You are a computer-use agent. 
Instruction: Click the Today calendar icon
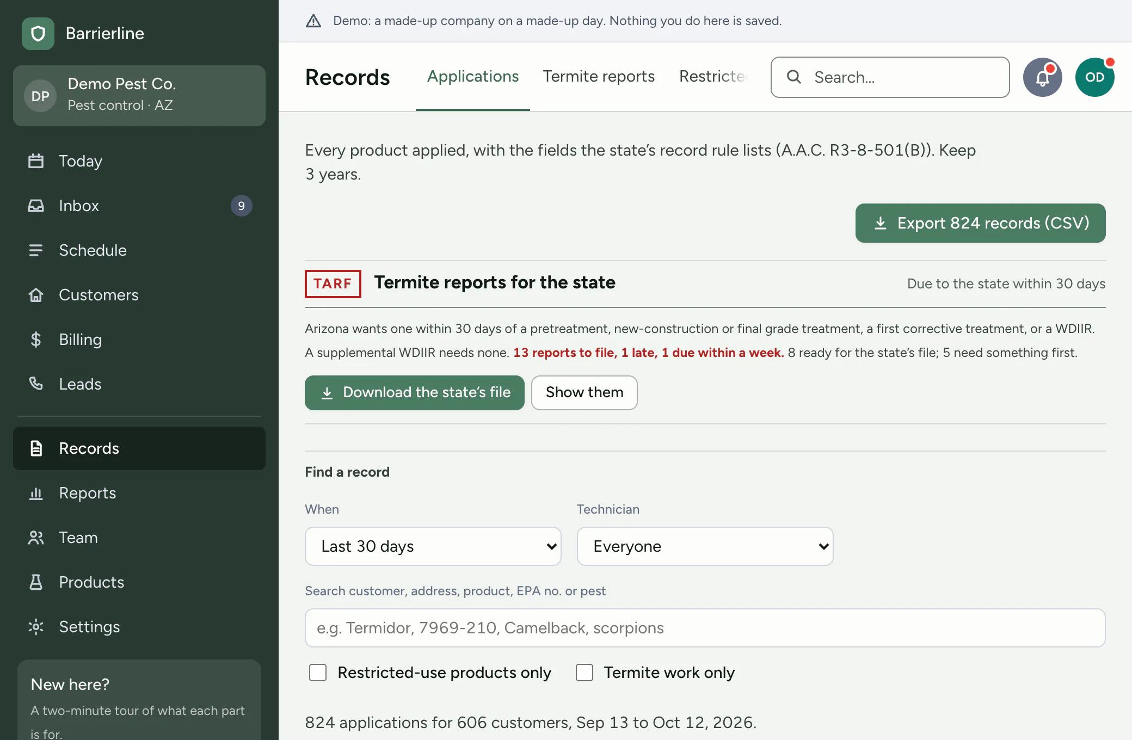point(36,161)
